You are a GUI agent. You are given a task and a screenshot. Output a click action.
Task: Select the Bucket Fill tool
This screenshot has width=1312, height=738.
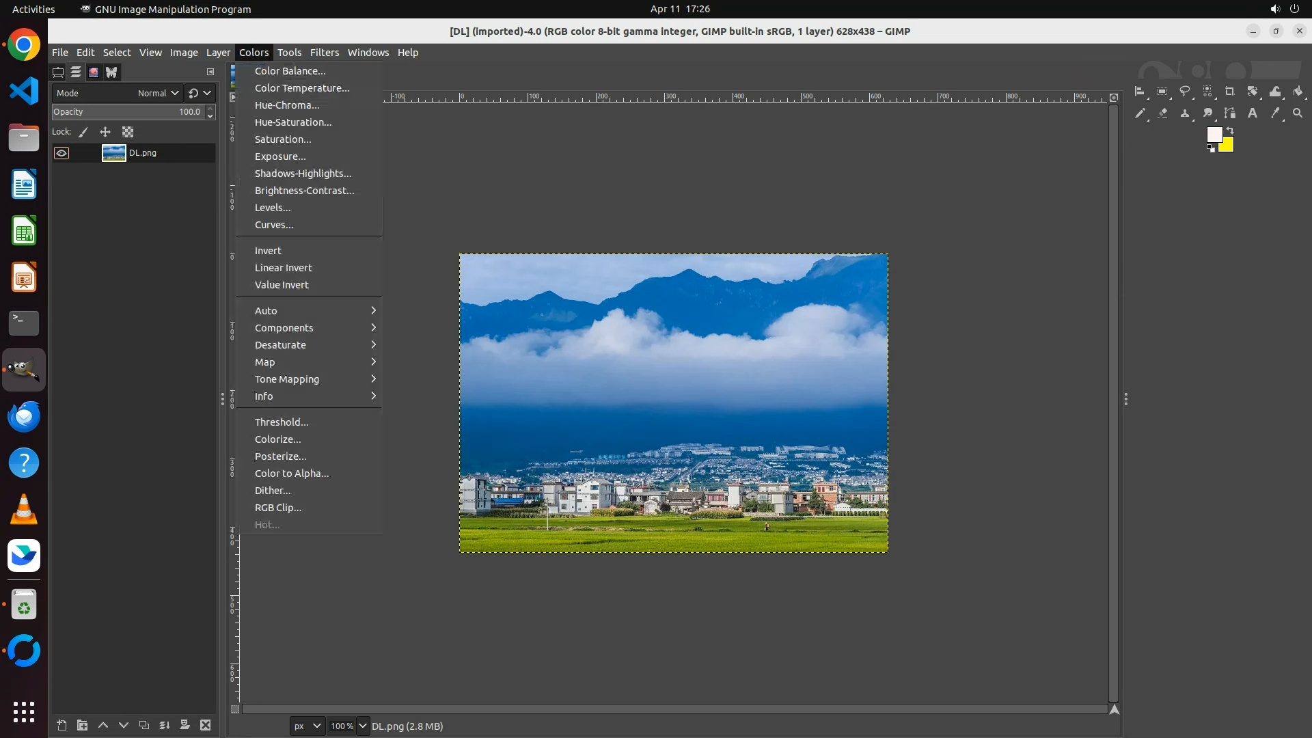tap(1298, 91)
